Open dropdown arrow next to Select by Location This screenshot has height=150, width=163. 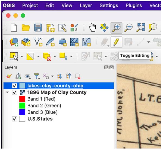(x=71, y=56)
